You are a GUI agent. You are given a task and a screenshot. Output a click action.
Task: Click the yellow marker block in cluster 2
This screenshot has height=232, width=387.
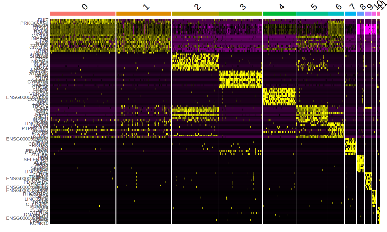click(195, 62)
